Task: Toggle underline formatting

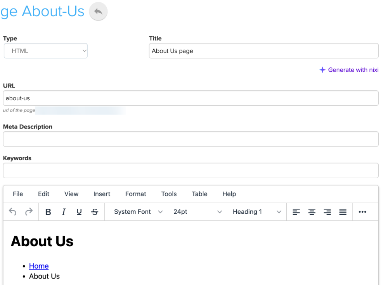Action: coord(79,212)
